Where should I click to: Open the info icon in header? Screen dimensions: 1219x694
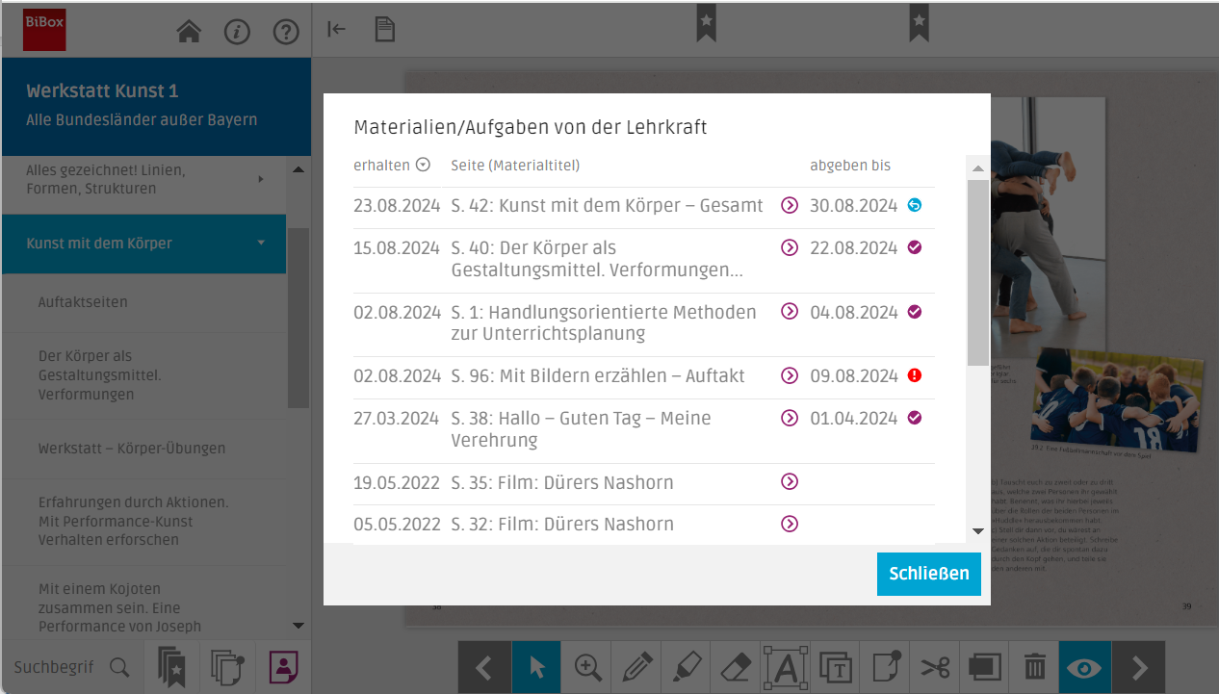237,32
